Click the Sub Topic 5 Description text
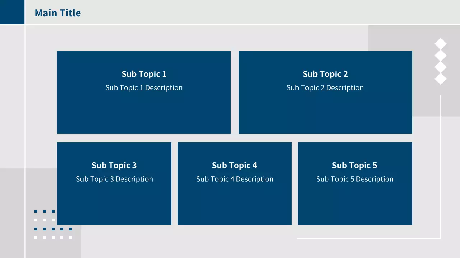 (x=355, y=179)
